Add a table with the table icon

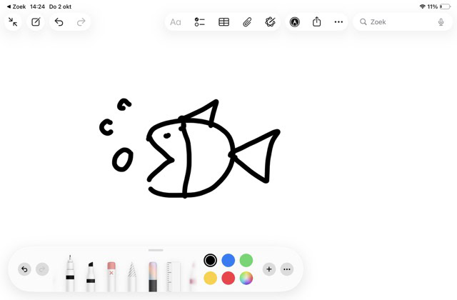pyautogui.click(x=224, y=22)
